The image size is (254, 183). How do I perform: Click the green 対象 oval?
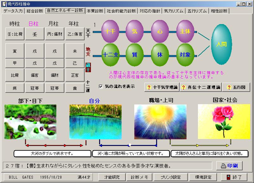185,55
